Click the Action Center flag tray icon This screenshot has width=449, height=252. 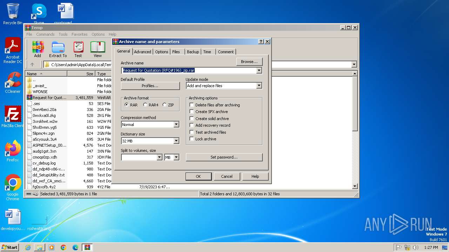pyautogui.click(x=399, y=247)
